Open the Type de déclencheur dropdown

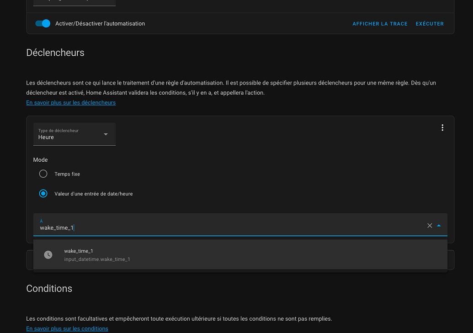[74, 134]
